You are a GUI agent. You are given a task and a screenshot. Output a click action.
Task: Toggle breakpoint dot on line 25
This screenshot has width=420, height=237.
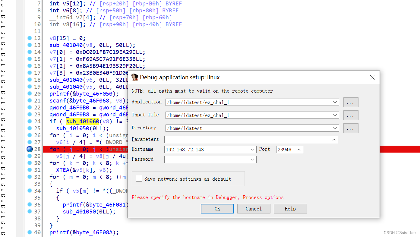point(30,128)
